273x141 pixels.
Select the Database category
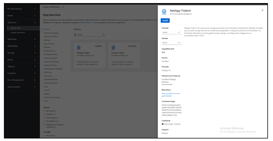[x=47, y=47]
